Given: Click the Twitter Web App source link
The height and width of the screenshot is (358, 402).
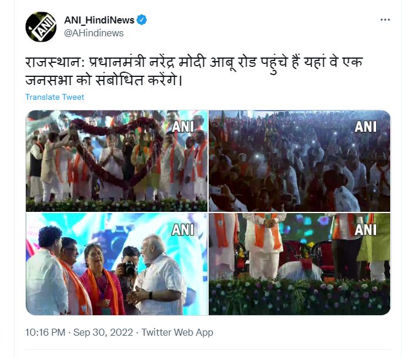Looking at the screenshot, I should (177, 332).
